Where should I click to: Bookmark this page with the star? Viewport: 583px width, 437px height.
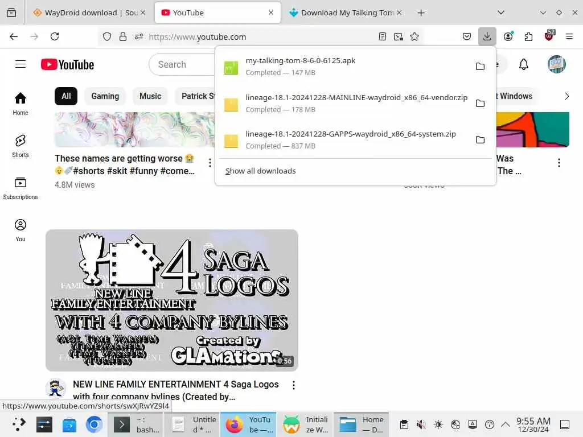[x=414, y=36]
